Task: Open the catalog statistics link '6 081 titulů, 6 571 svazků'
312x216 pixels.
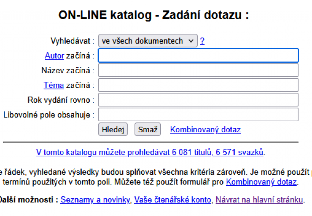Action: coord(150,152)
